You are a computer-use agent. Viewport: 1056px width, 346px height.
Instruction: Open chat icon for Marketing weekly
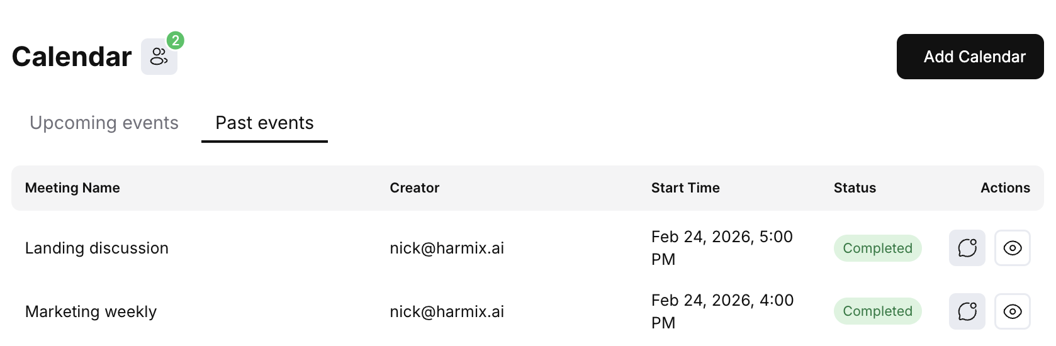(x=967, y=311)
